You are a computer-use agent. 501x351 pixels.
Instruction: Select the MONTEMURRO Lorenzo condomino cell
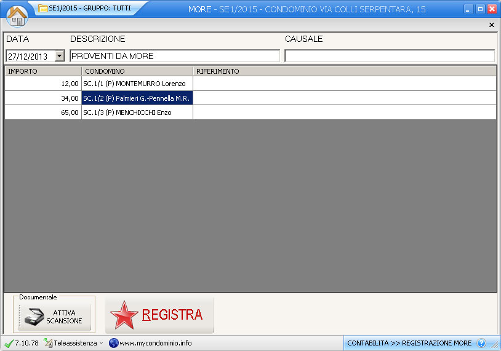(137, 84)
